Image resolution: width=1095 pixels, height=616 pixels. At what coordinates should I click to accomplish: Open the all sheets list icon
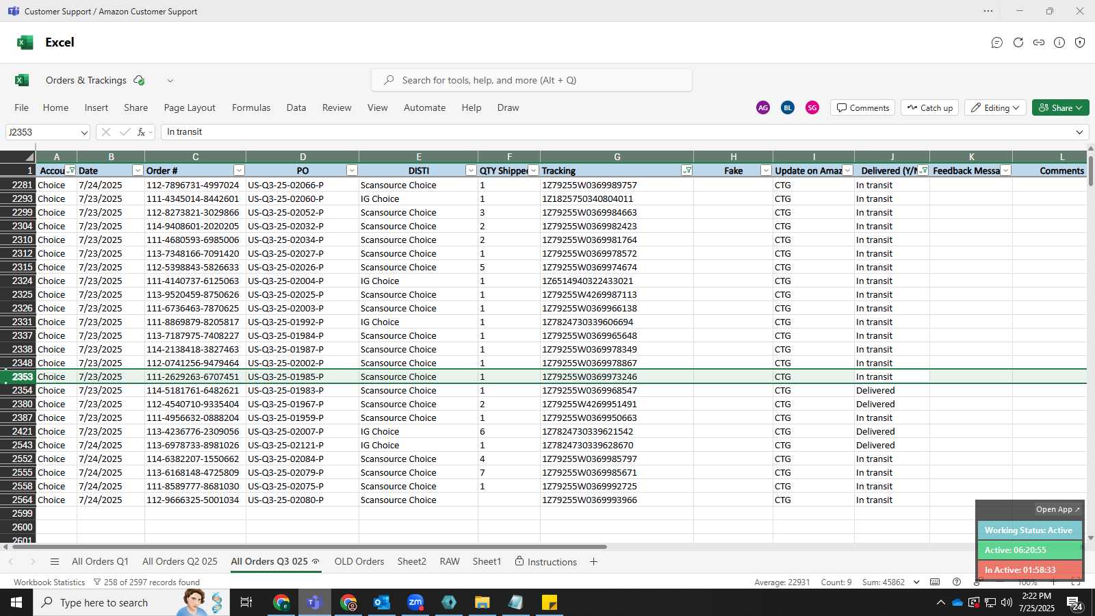[x=55, y=561]
